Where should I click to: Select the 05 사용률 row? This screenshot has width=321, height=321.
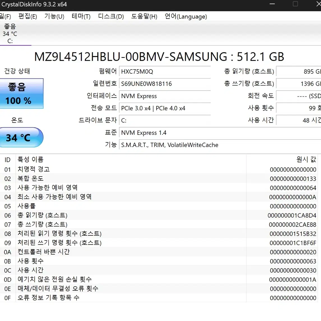click(x=159, y=206)
